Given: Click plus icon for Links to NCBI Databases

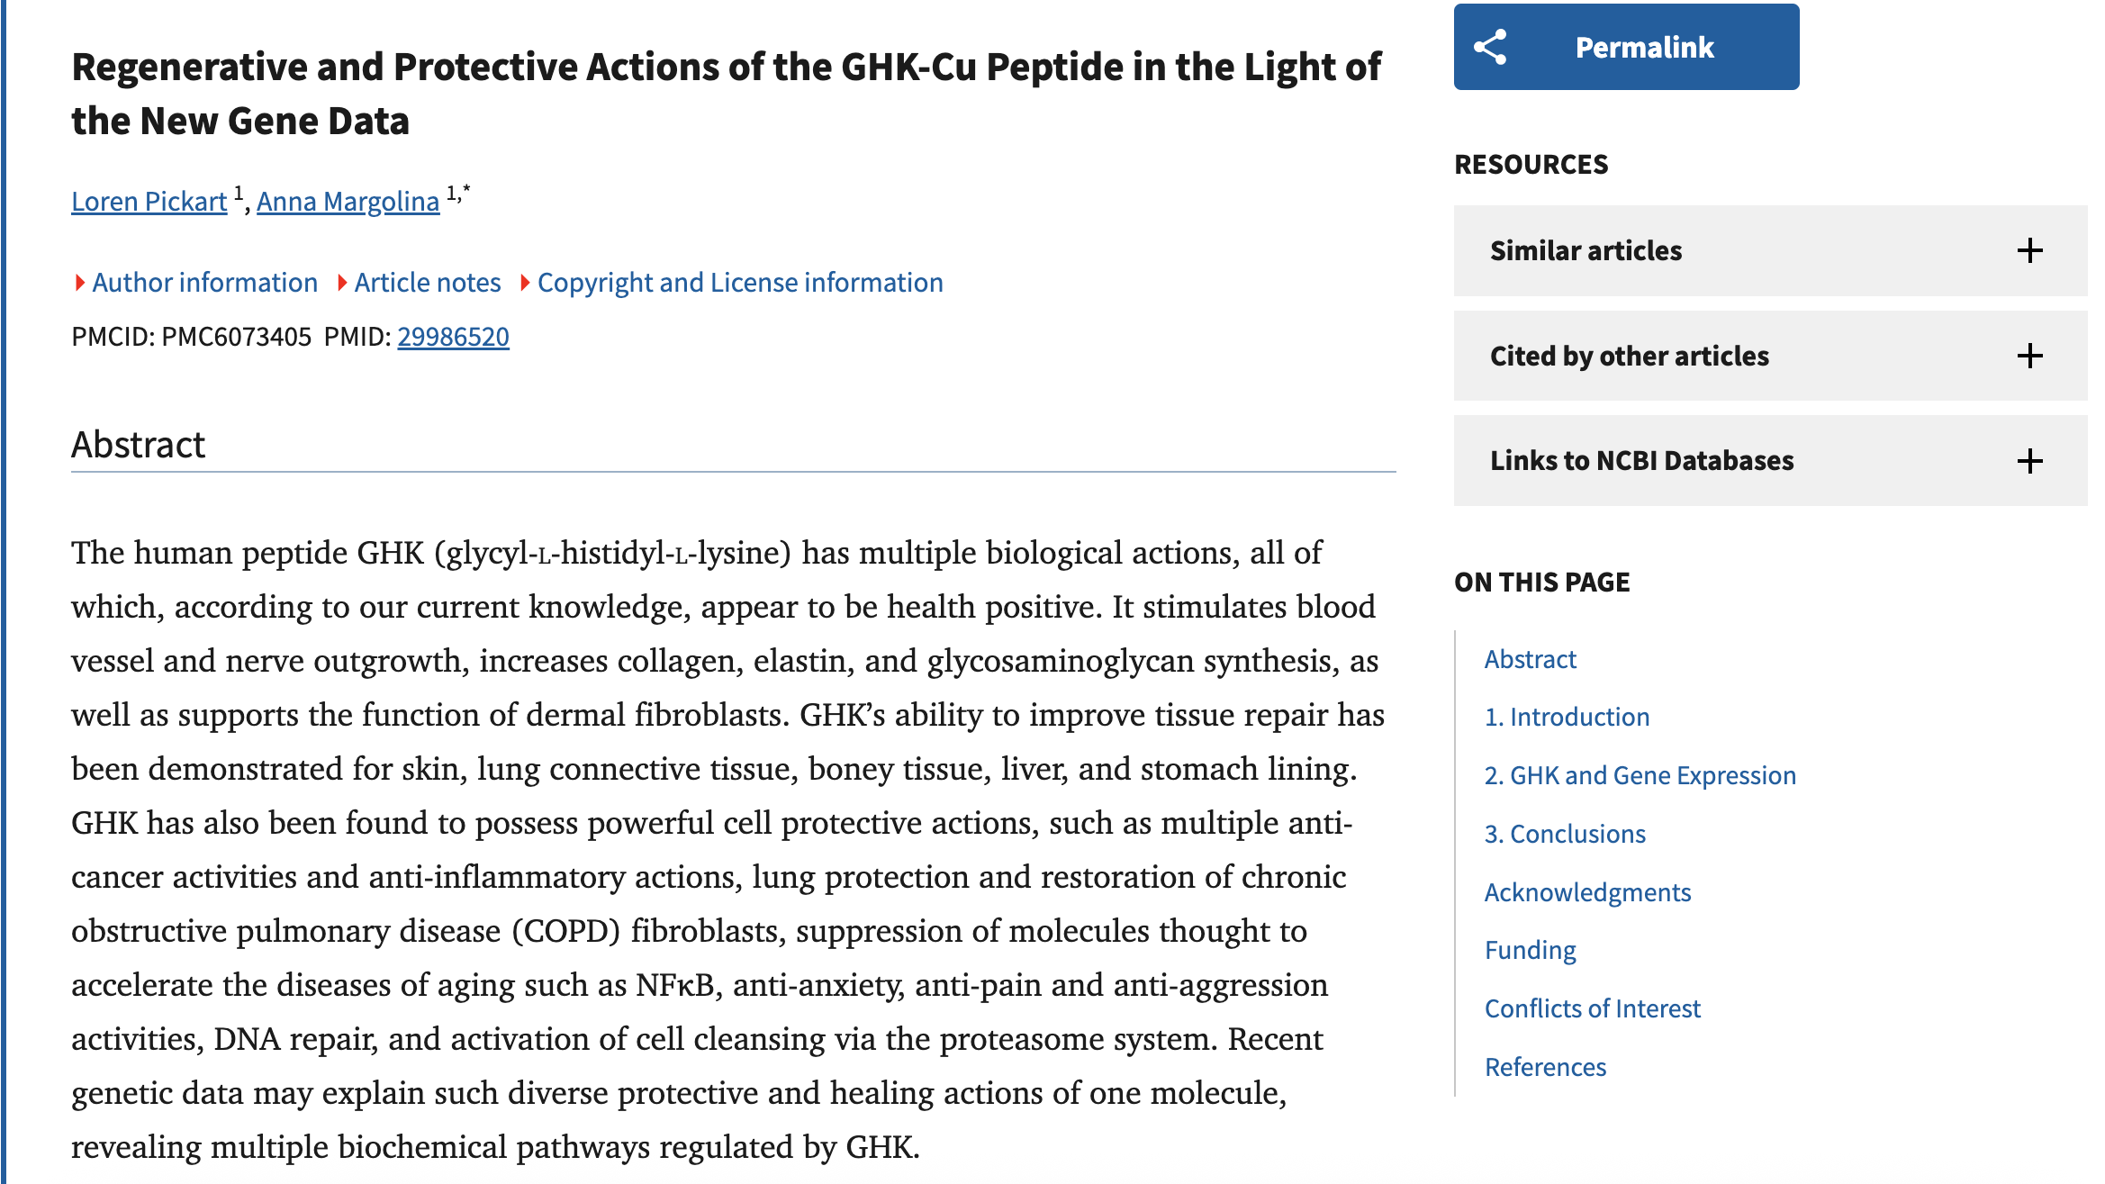Looking at the screenshot, I should (x=2029, y=461).
